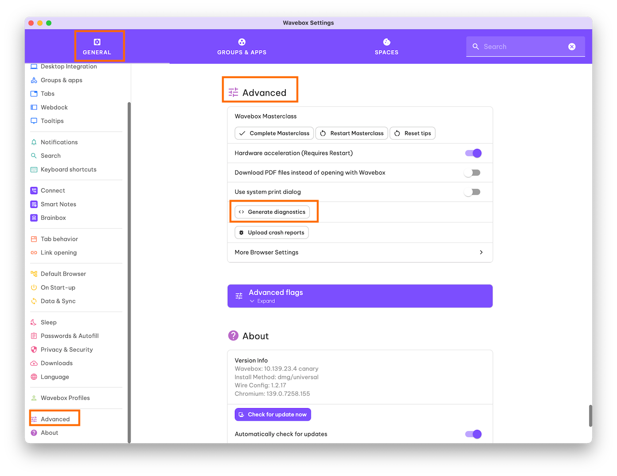
Task: Switch to the General tab
Action: tap(97, 47)
